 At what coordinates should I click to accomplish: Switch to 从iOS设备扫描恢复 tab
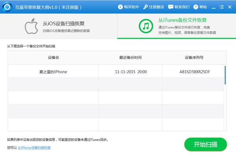click(x=59, y=26)
